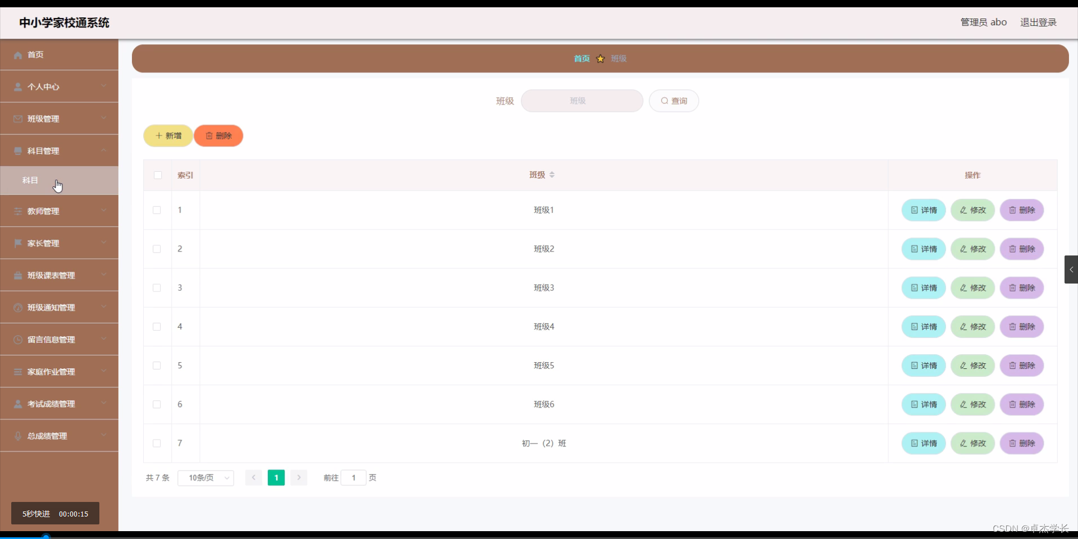Viewport: 1078px width, 539px height.
Task: Click 退出登录 in the top bar
Action: [1038, 22]
